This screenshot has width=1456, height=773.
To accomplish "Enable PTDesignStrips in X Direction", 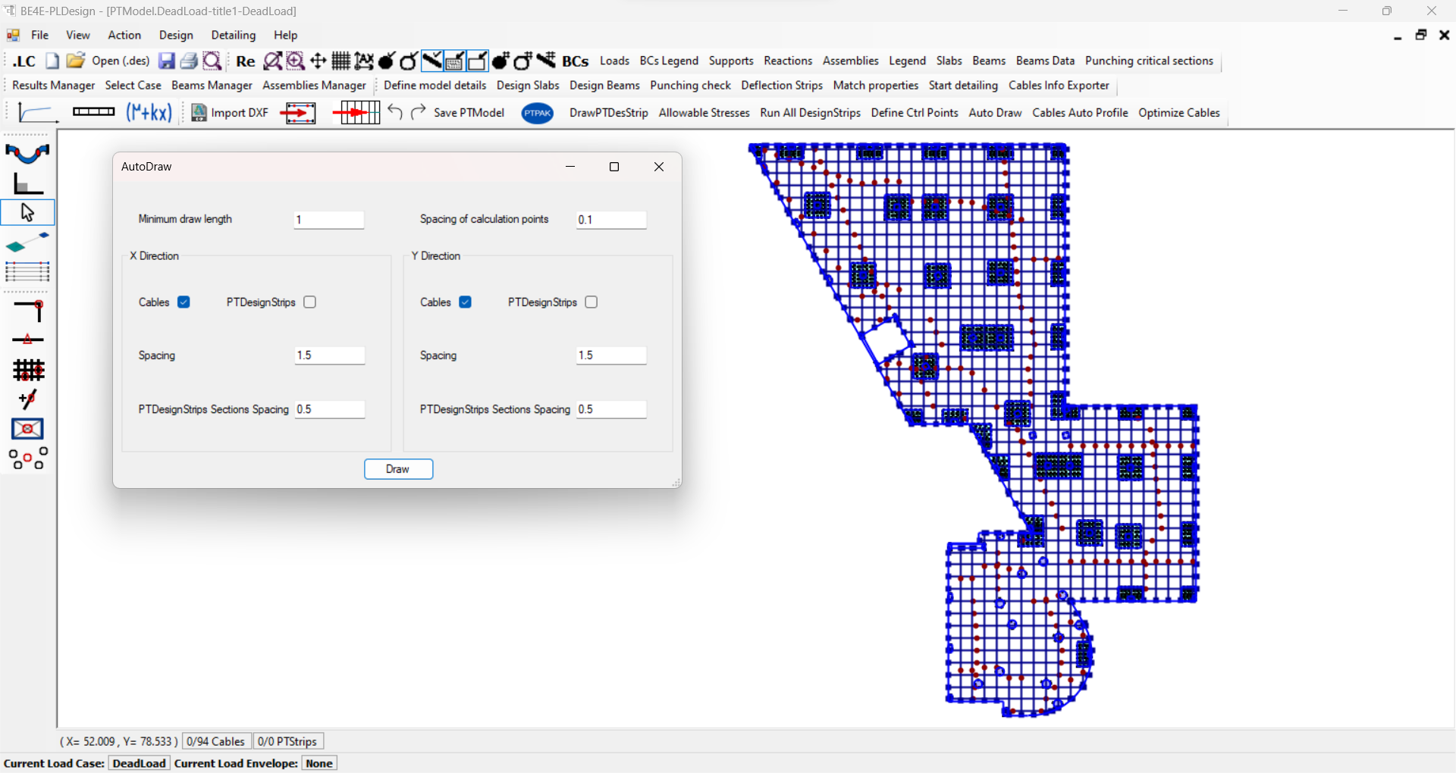I will coord(309,302).
